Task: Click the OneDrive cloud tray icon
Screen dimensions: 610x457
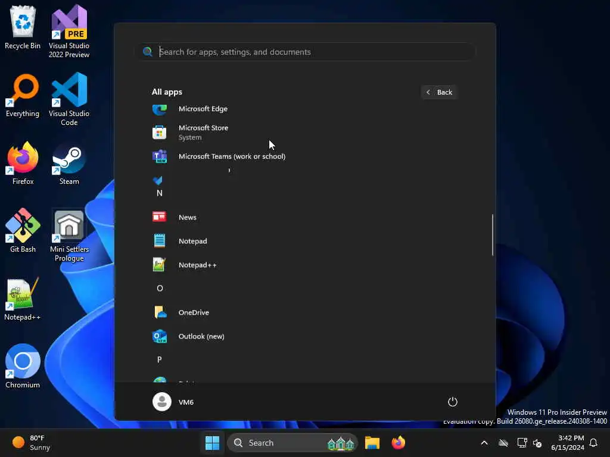Action: pyautogui.click(x=503, y=443)
